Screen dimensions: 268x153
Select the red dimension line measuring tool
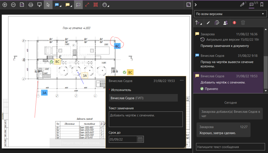pos(87,5)
